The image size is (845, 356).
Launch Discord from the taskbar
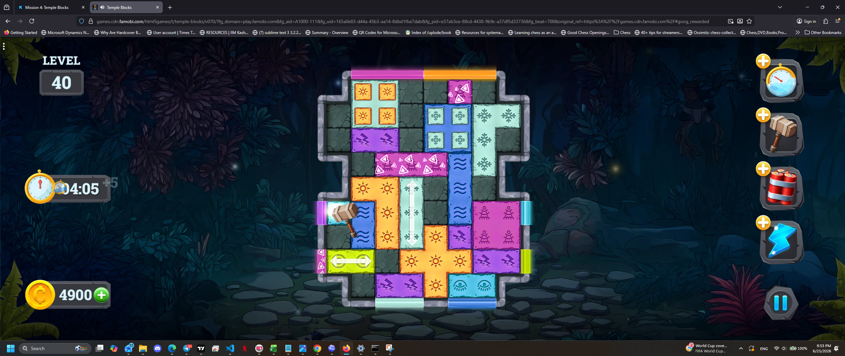point(158,348)
